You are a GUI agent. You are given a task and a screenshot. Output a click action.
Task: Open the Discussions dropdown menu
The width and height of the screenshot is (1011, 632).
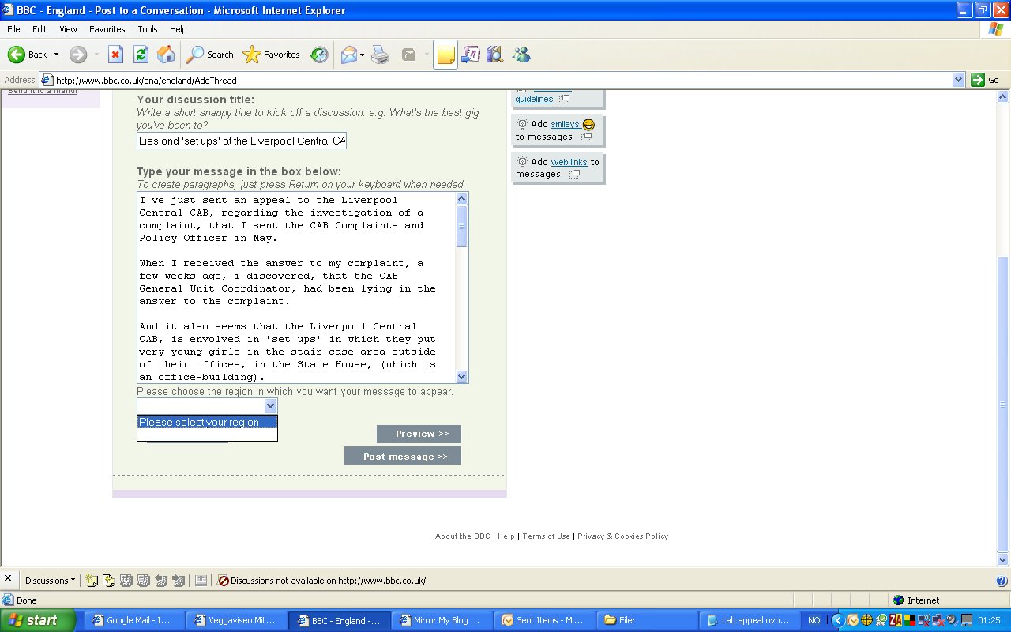coord(50,580)
